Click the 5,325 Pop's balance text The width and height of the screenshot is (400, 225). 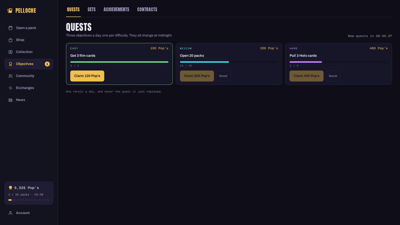tap(27, 188)
